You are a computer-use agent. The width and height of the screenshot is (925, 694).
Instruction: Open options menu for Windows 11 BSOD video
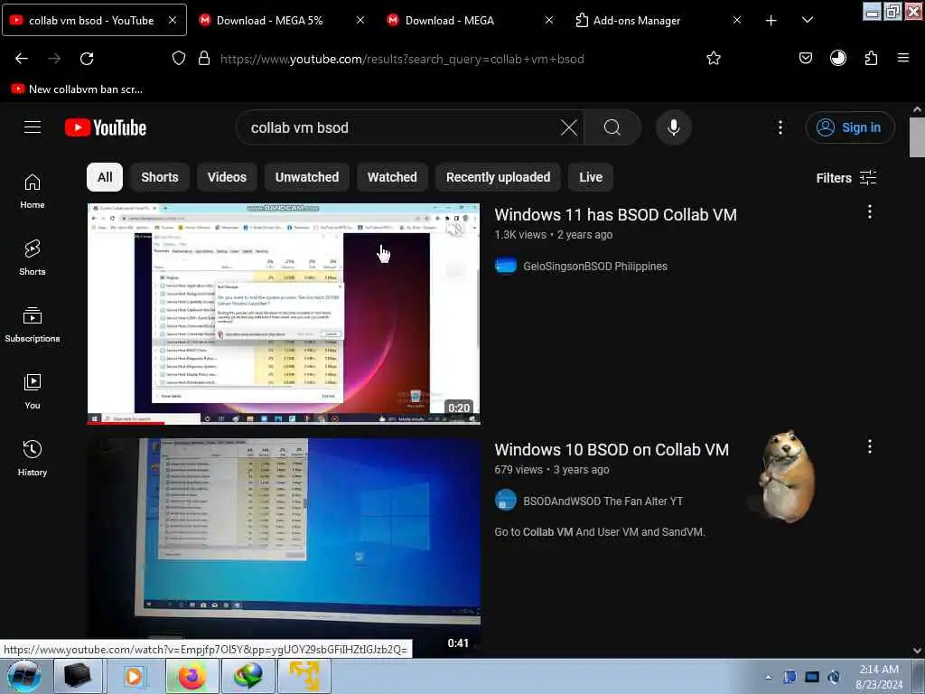870,211
